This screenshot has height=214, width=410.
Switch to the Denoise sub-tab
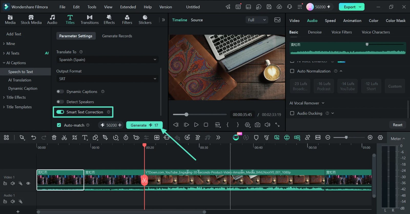pos(315,32)
